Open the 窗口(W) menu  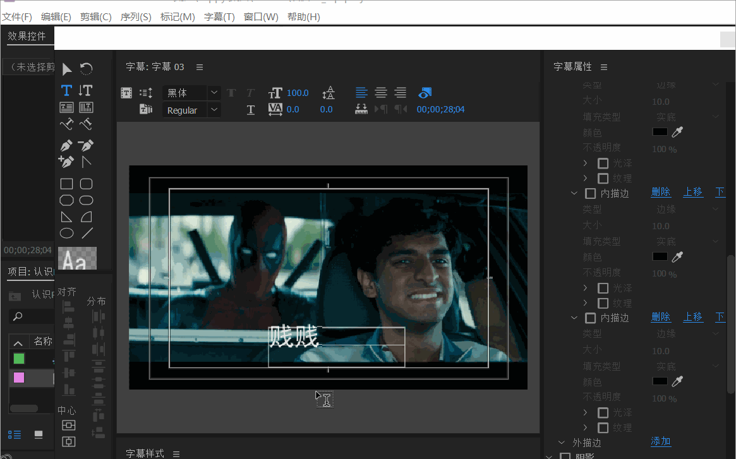tap(261, 17)
